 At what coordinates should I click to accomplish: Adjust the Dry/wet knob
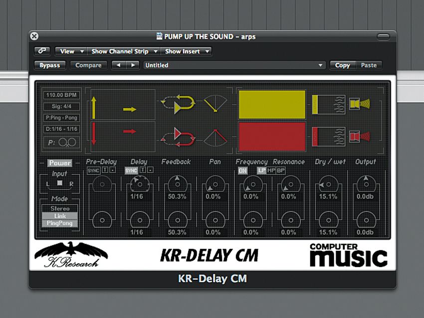328,184
